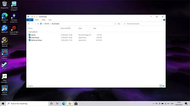Viewport: 190px width, 106px height.
Task: Refresh the Downloads folder view
Action: tap(119, 24)
